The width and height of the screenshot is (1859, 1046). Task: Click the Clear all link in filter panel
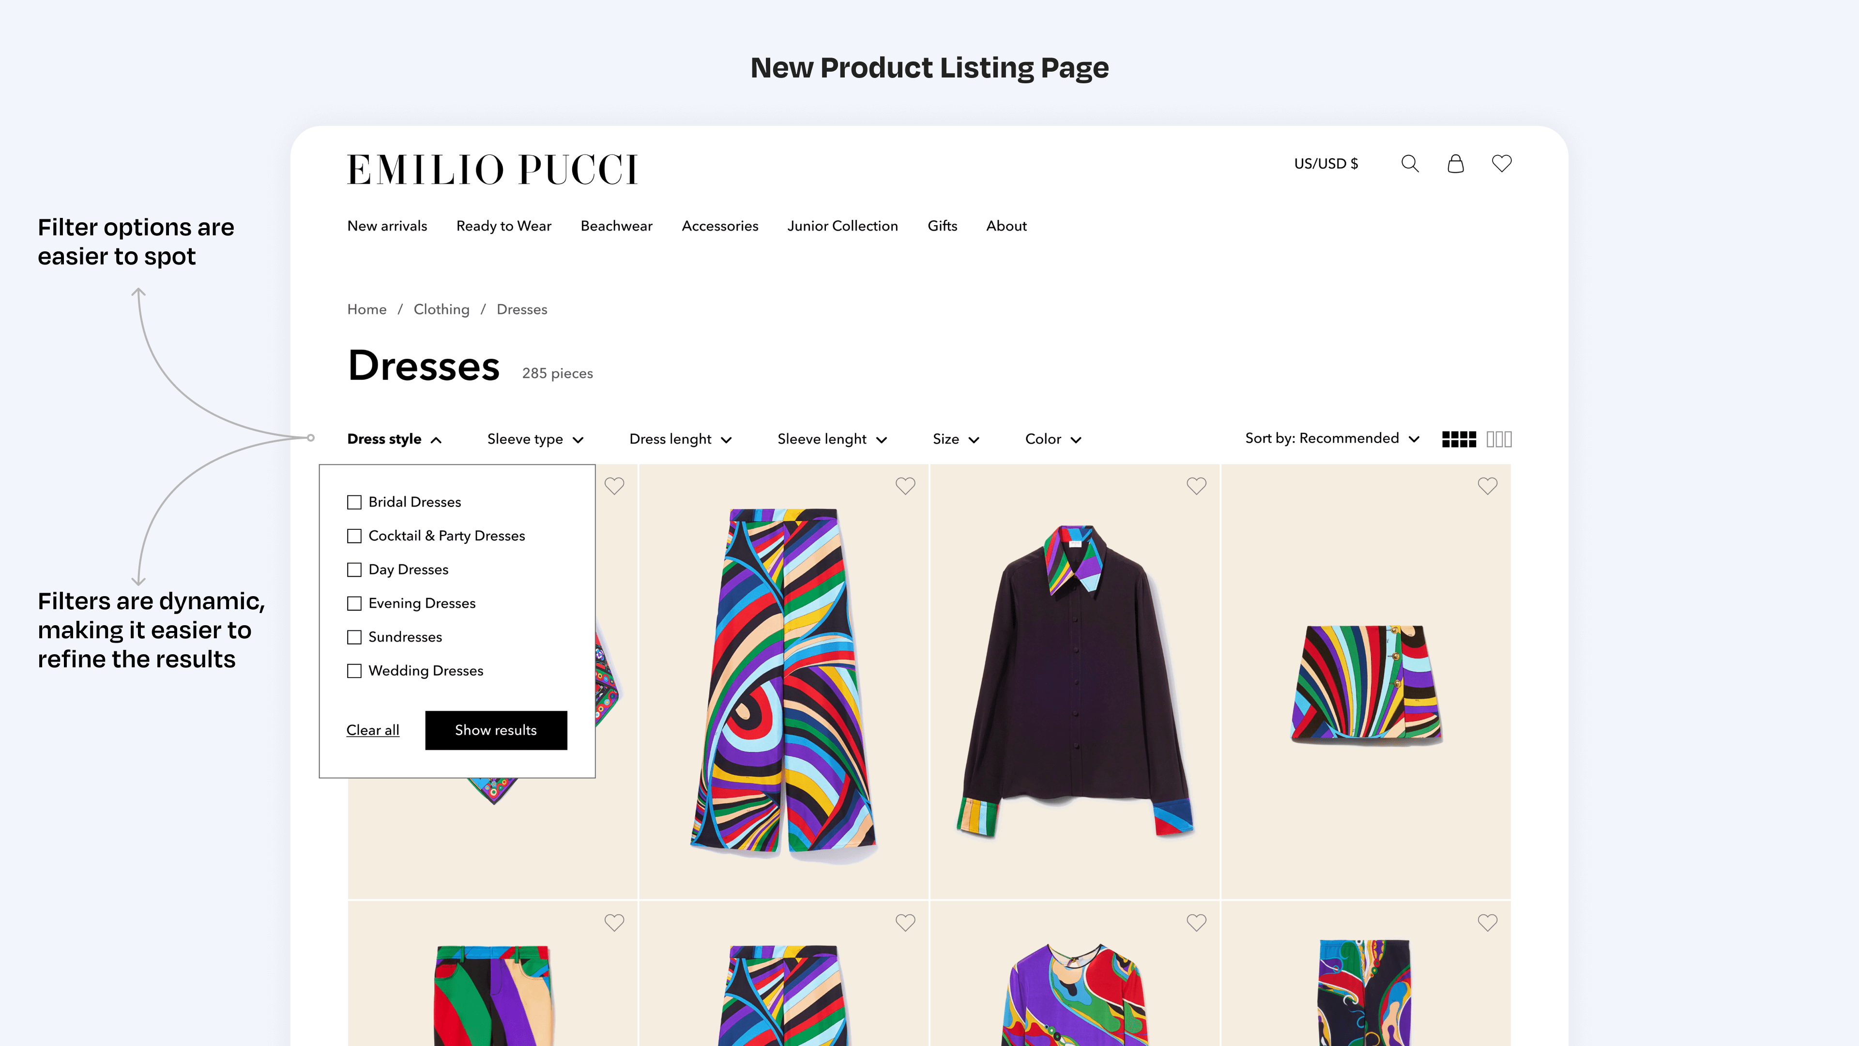click(371, 729)
